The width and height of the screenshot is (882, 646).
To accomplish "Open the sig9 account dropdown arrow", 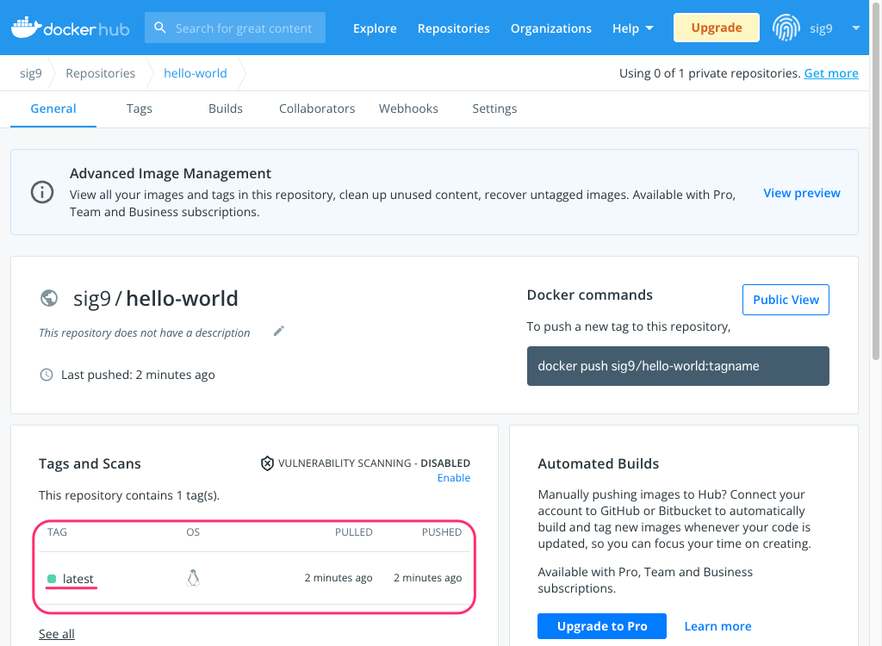I will pos(855,28).
